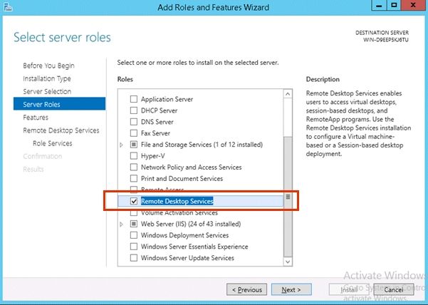Minimize the wizard window

click(379, 5)
